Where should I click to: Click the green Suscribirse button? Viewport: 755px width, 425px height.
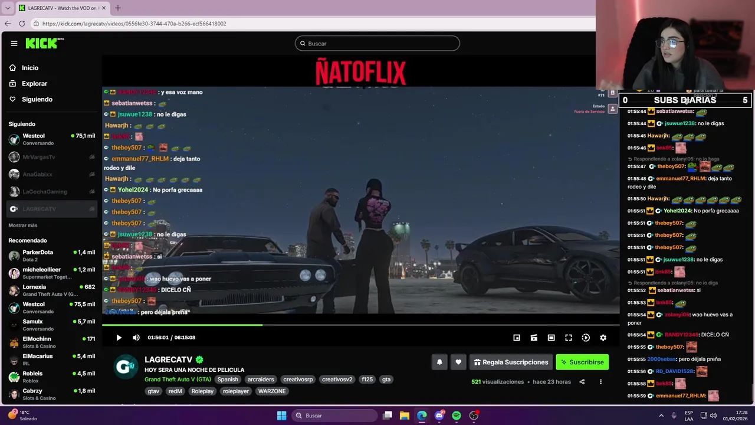(x=582, y=362)
